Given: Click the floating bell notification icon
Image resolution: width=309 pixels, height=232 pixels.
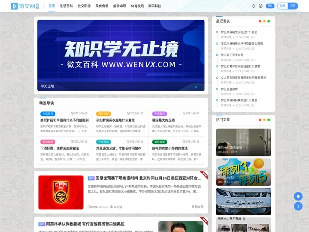Looking at the screenshot, I should [298, 196].
